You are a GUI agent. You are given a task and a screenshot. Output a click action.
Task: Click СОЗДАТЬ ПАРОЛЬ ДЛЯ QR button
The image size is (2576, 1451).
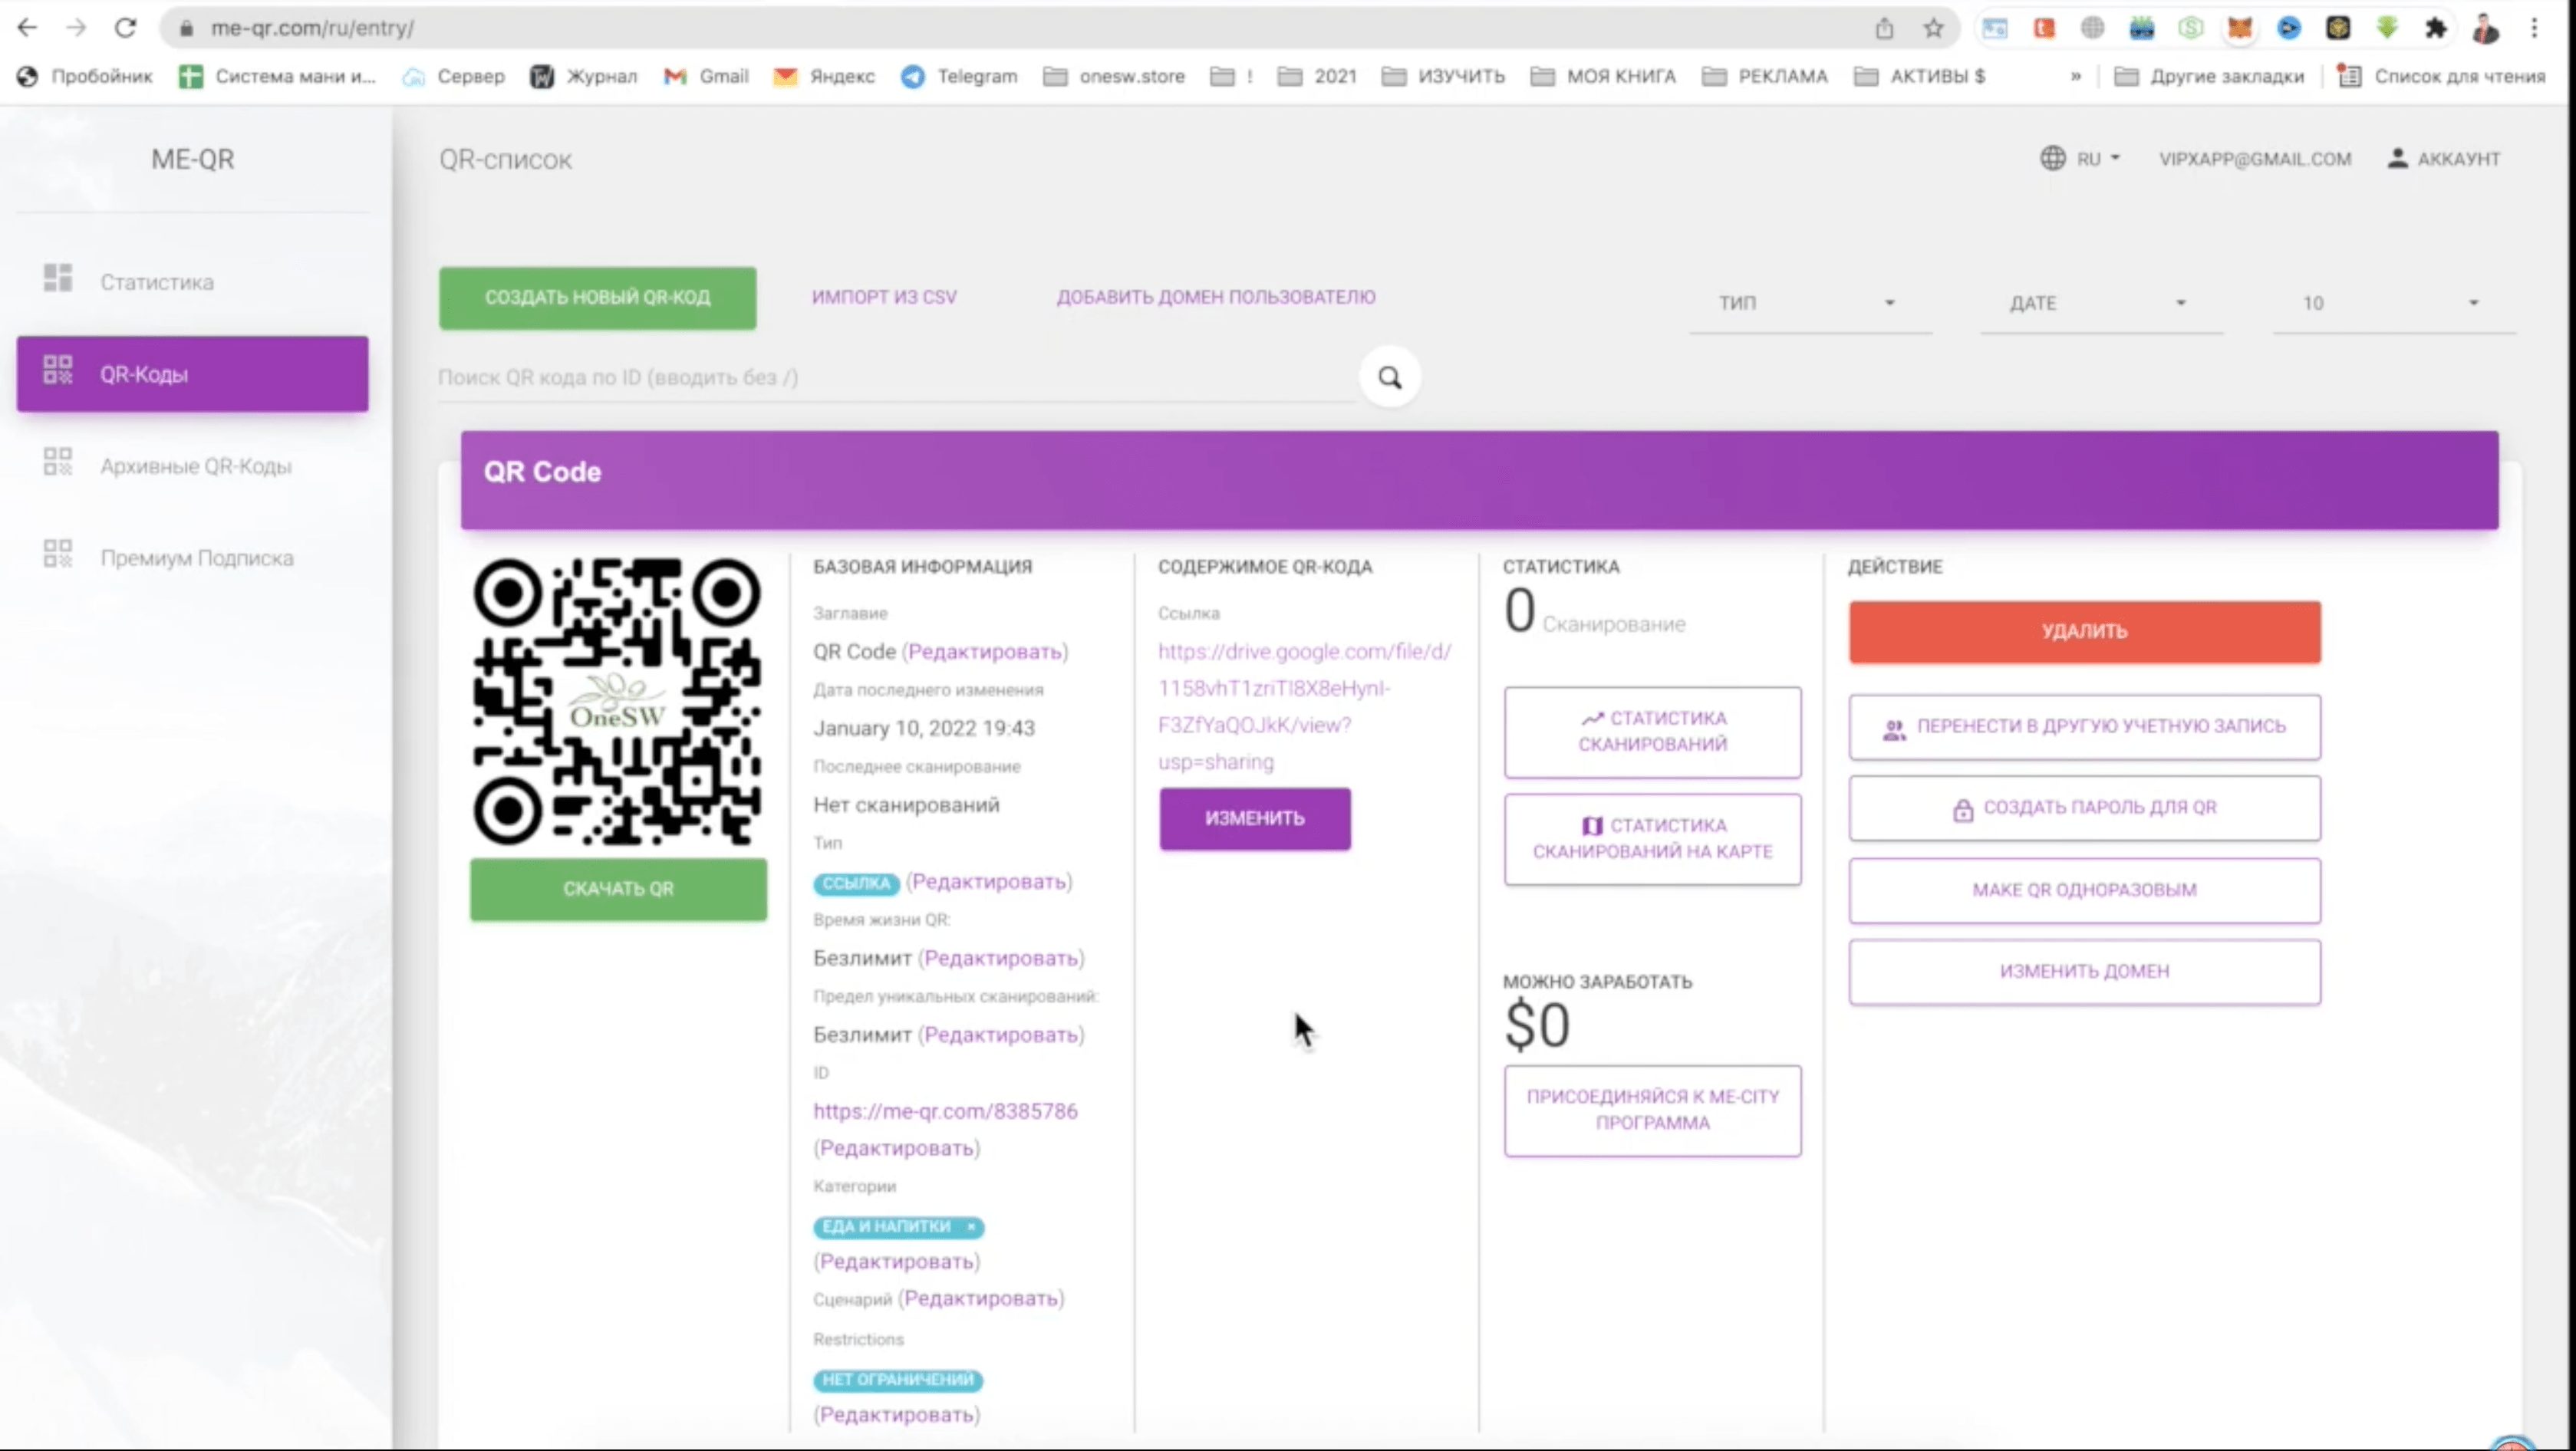pyautogui.click(x=2084, y=808)
